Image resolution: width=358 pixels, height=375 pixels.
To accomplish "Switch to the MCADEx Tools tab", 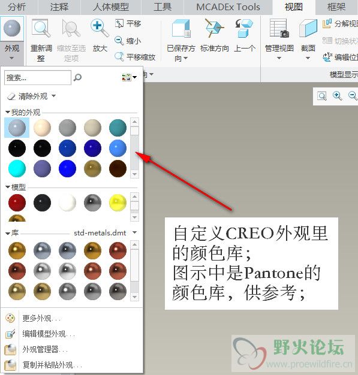I will [x=228, y=7].
